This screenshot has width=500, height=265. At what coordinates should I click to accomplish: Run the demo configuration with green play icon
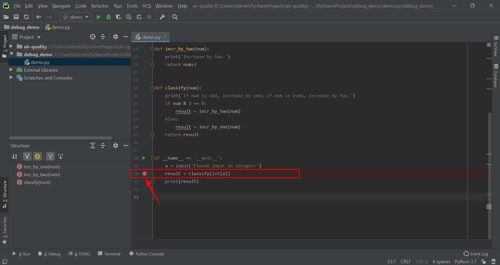point(98,17)
